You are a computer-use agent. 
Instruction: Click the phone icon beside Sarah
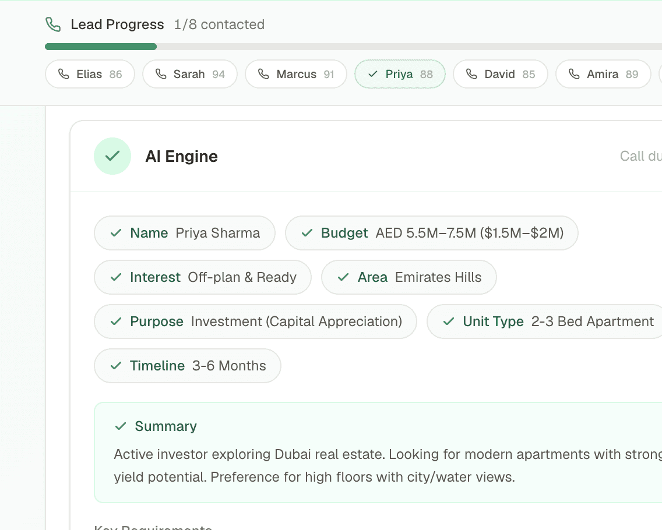coord(160,74)
